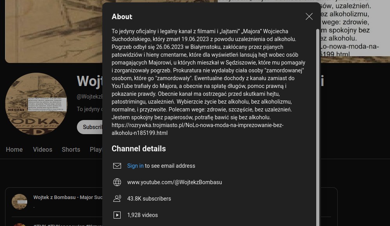Click the 43.8K subscribers text

(149, 199)
